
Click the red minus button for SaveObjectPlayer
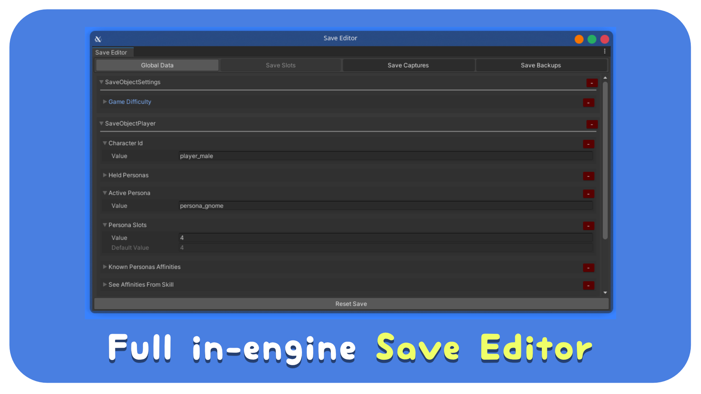click(x=592, y=124)
